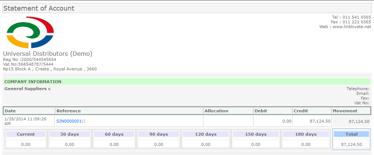Click the 90 days aging header
The width and height of the screenshot is (374, 155).
click(159, 134)
